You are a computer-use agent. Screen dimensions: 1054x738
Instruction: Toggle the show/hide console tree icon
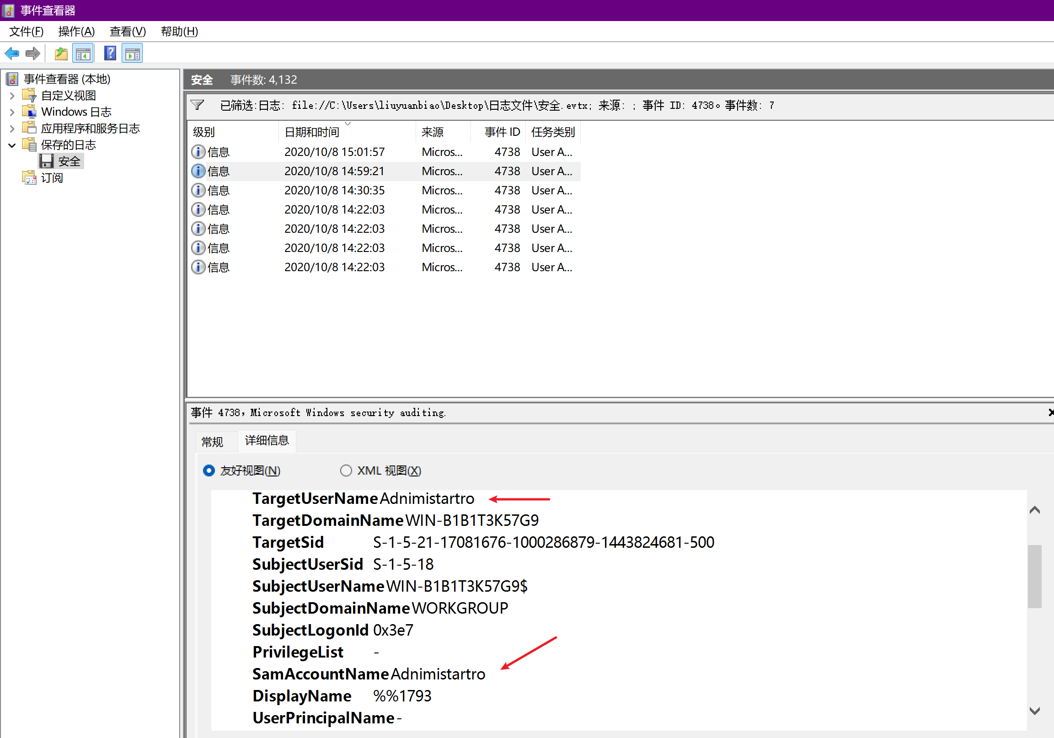coord(83,53)
